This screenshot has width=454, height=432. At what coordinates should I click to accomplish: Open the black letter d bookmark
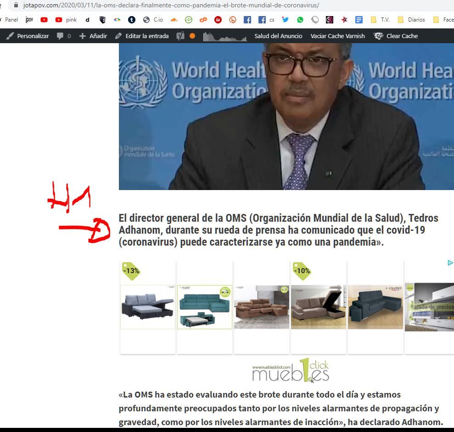(x=87, y=20)
